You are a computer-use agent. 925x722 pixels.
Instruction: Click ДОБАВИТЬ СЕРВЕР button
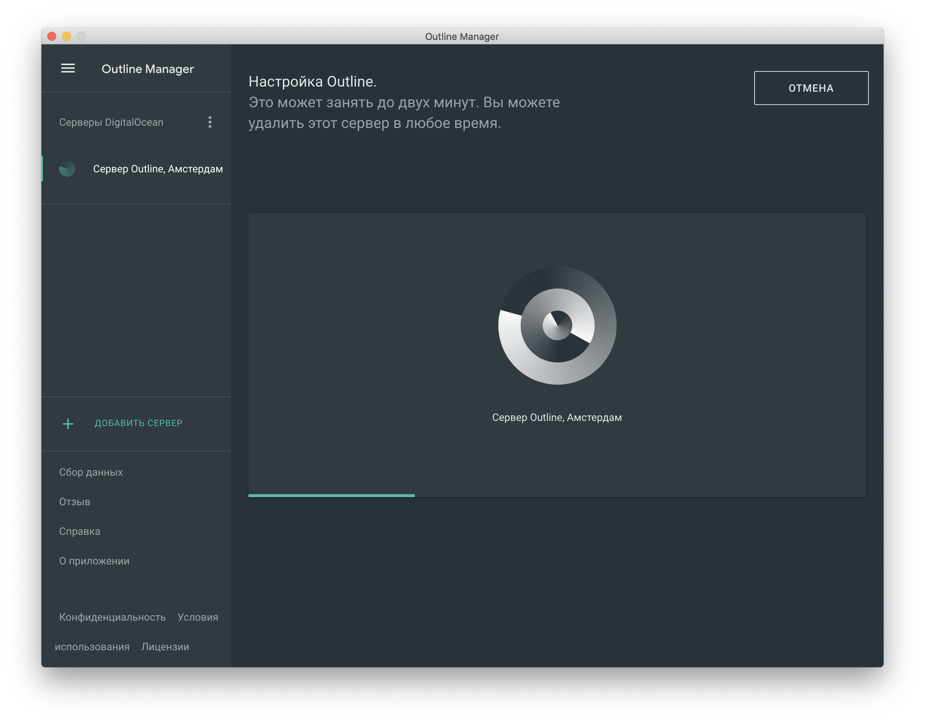click(x=139, y=423)
